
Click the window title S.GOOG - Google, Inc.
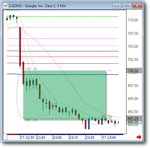(x=37, y=6)
